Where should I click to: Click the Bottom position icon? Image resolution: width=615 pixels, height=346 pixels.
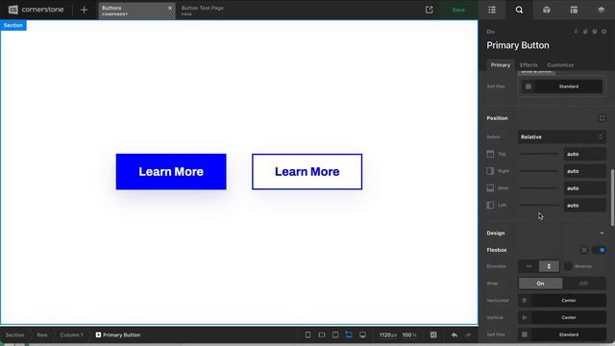[x=490, y=188]
